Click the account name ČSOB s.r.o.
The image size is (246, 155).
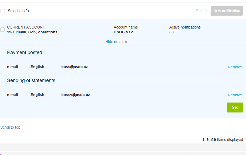(124, 32)
